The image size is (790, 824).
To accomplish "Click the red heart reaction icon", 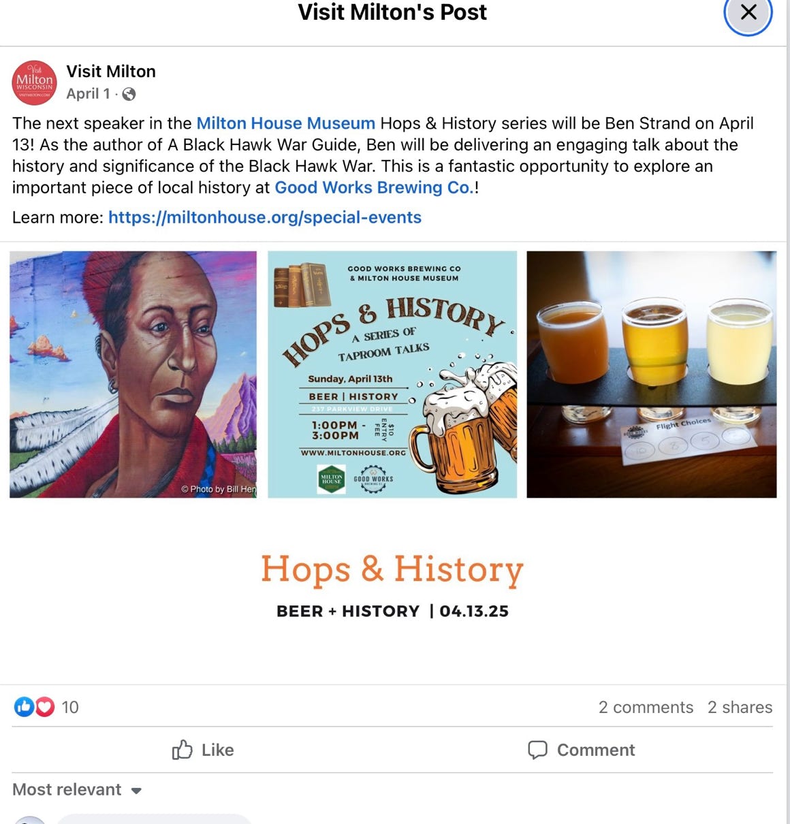I will tap(45, 707).
